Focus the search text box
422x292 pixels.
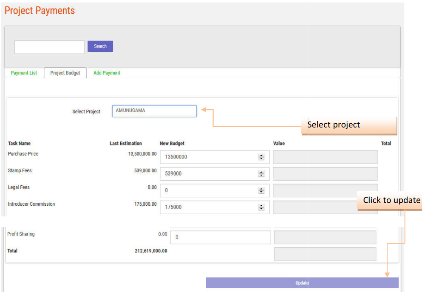point(49,47)
